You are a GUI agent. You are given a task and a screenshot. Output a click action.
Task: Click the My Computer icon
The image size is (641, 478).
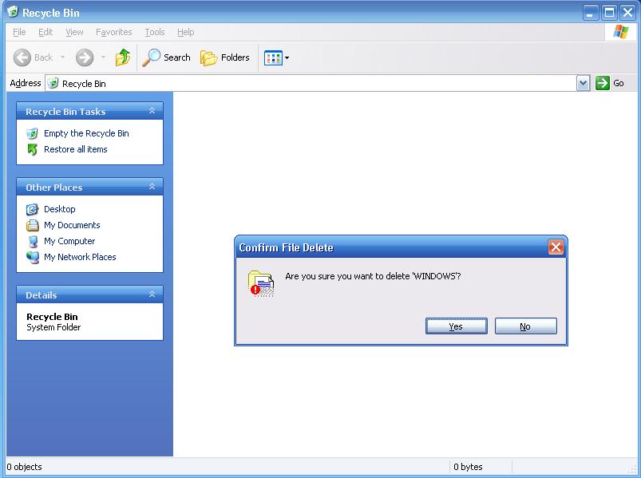33,241
